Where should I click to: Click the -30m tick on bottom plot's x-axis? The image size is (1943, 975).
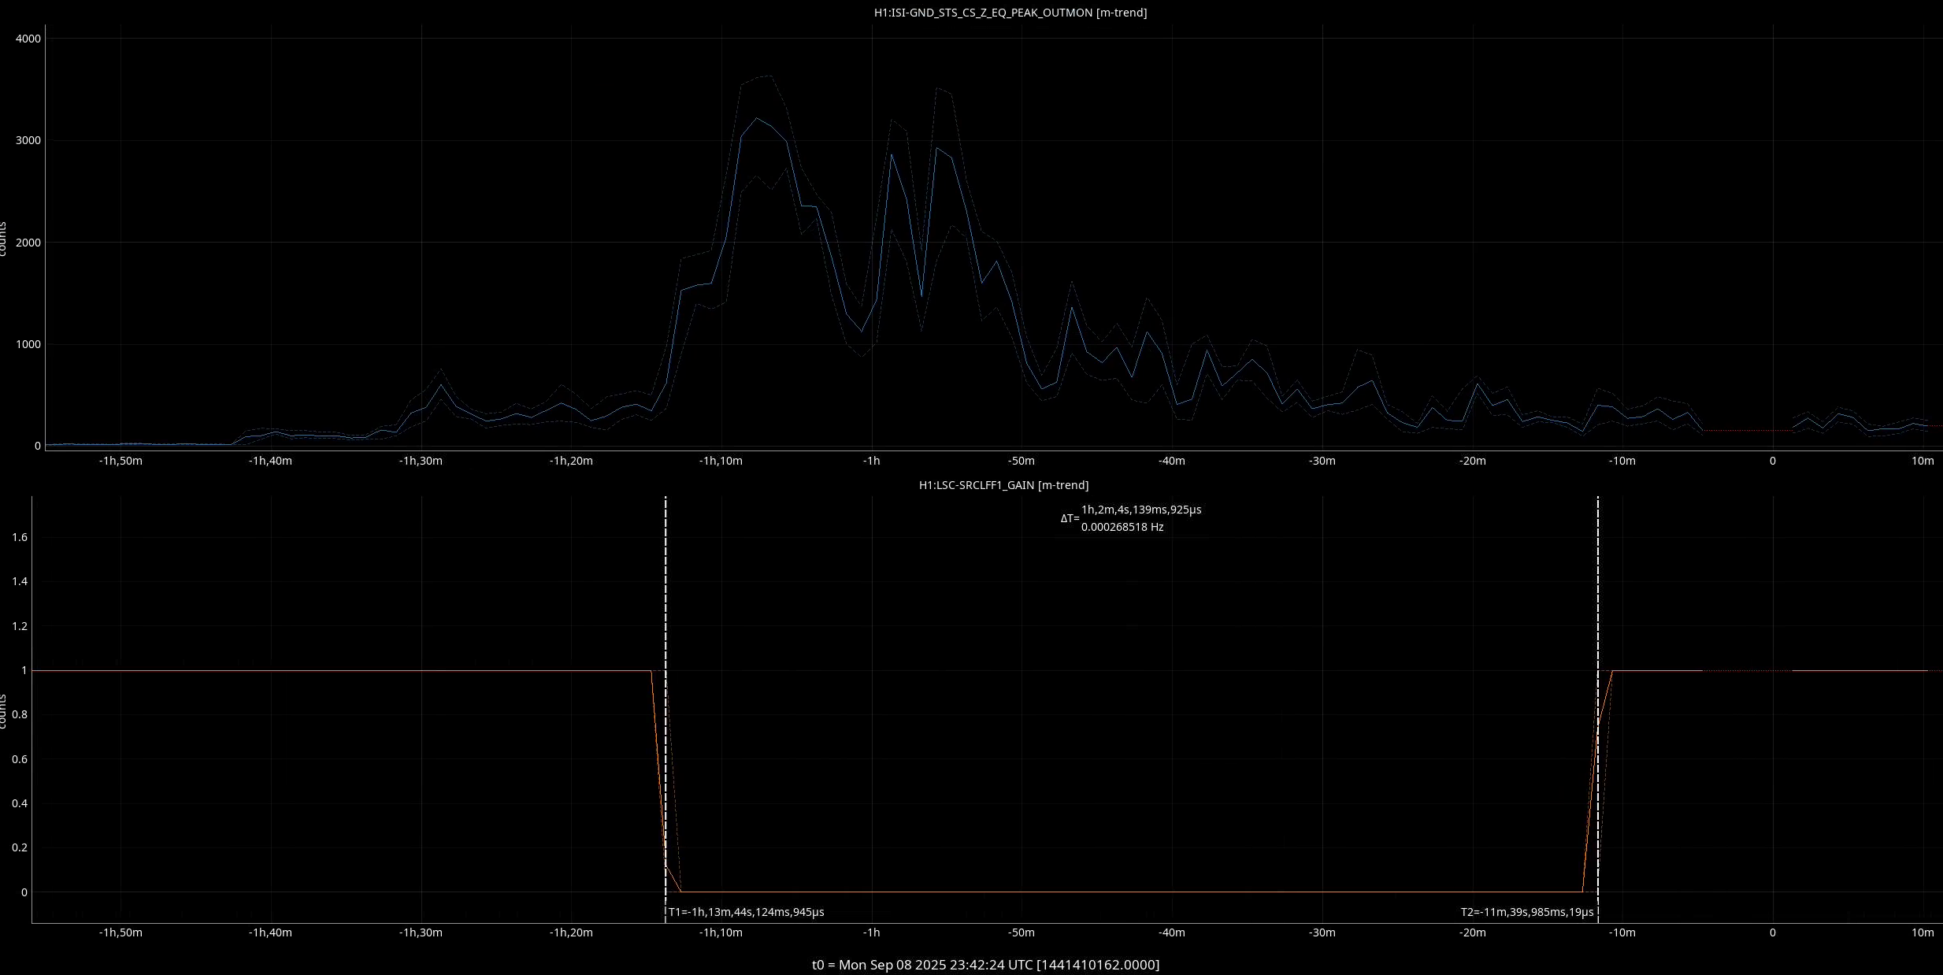tap(1322, 932)
